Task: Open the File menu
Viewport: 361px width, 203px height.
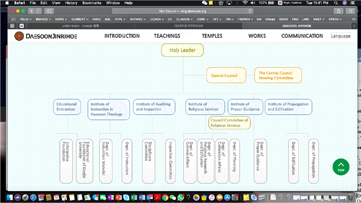Action: click(33, 3)
